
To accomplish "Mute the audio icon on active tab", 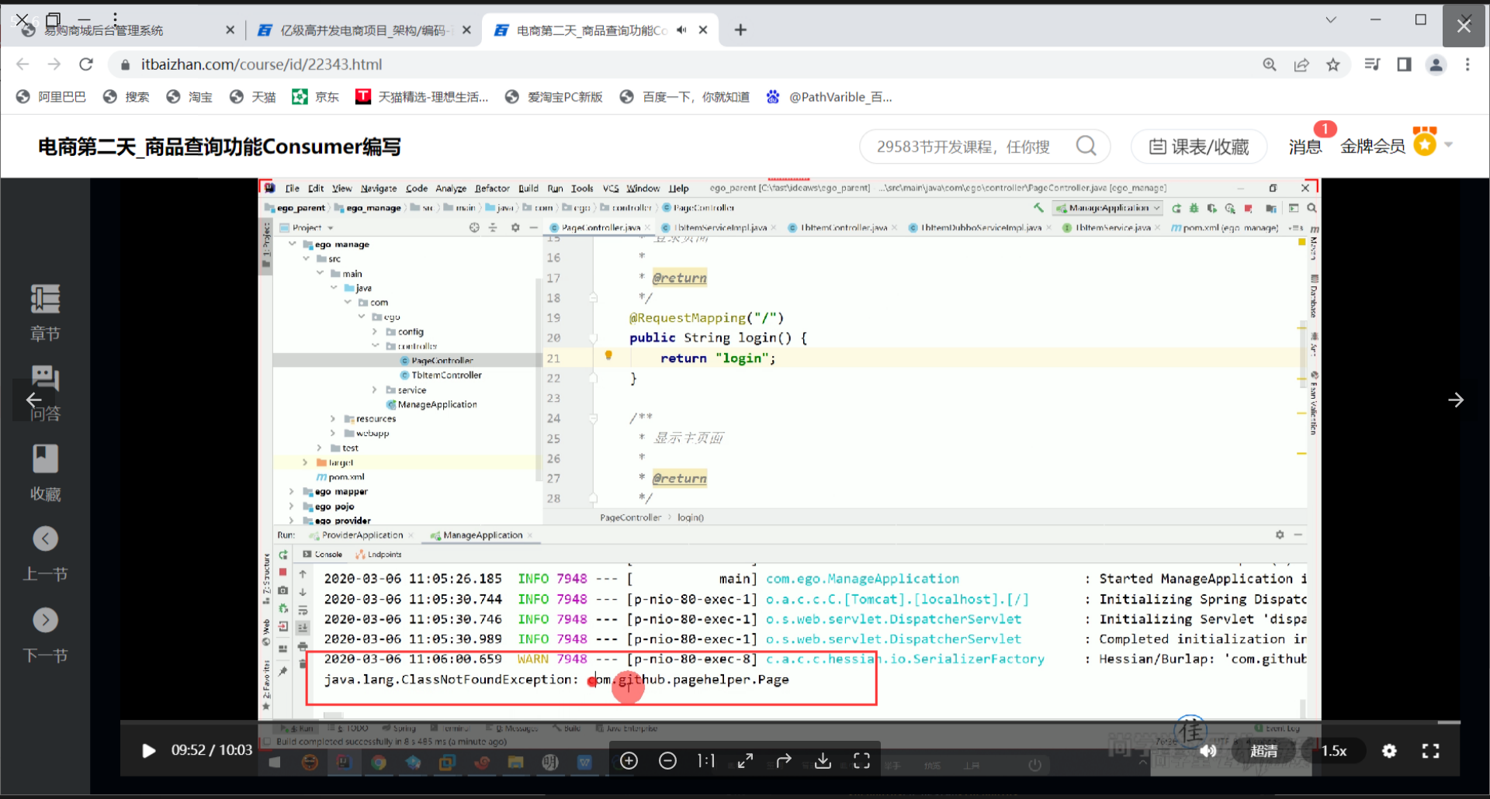I will [x=681, y=30].
